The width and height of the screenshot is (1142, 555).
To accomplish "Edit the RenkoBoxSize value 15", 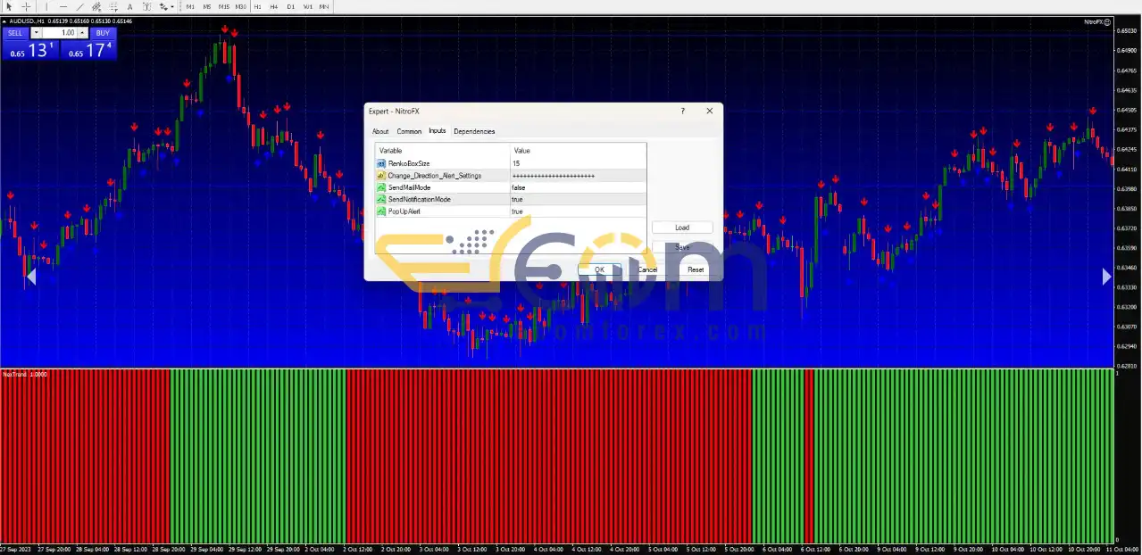I will tap(577, 163).
